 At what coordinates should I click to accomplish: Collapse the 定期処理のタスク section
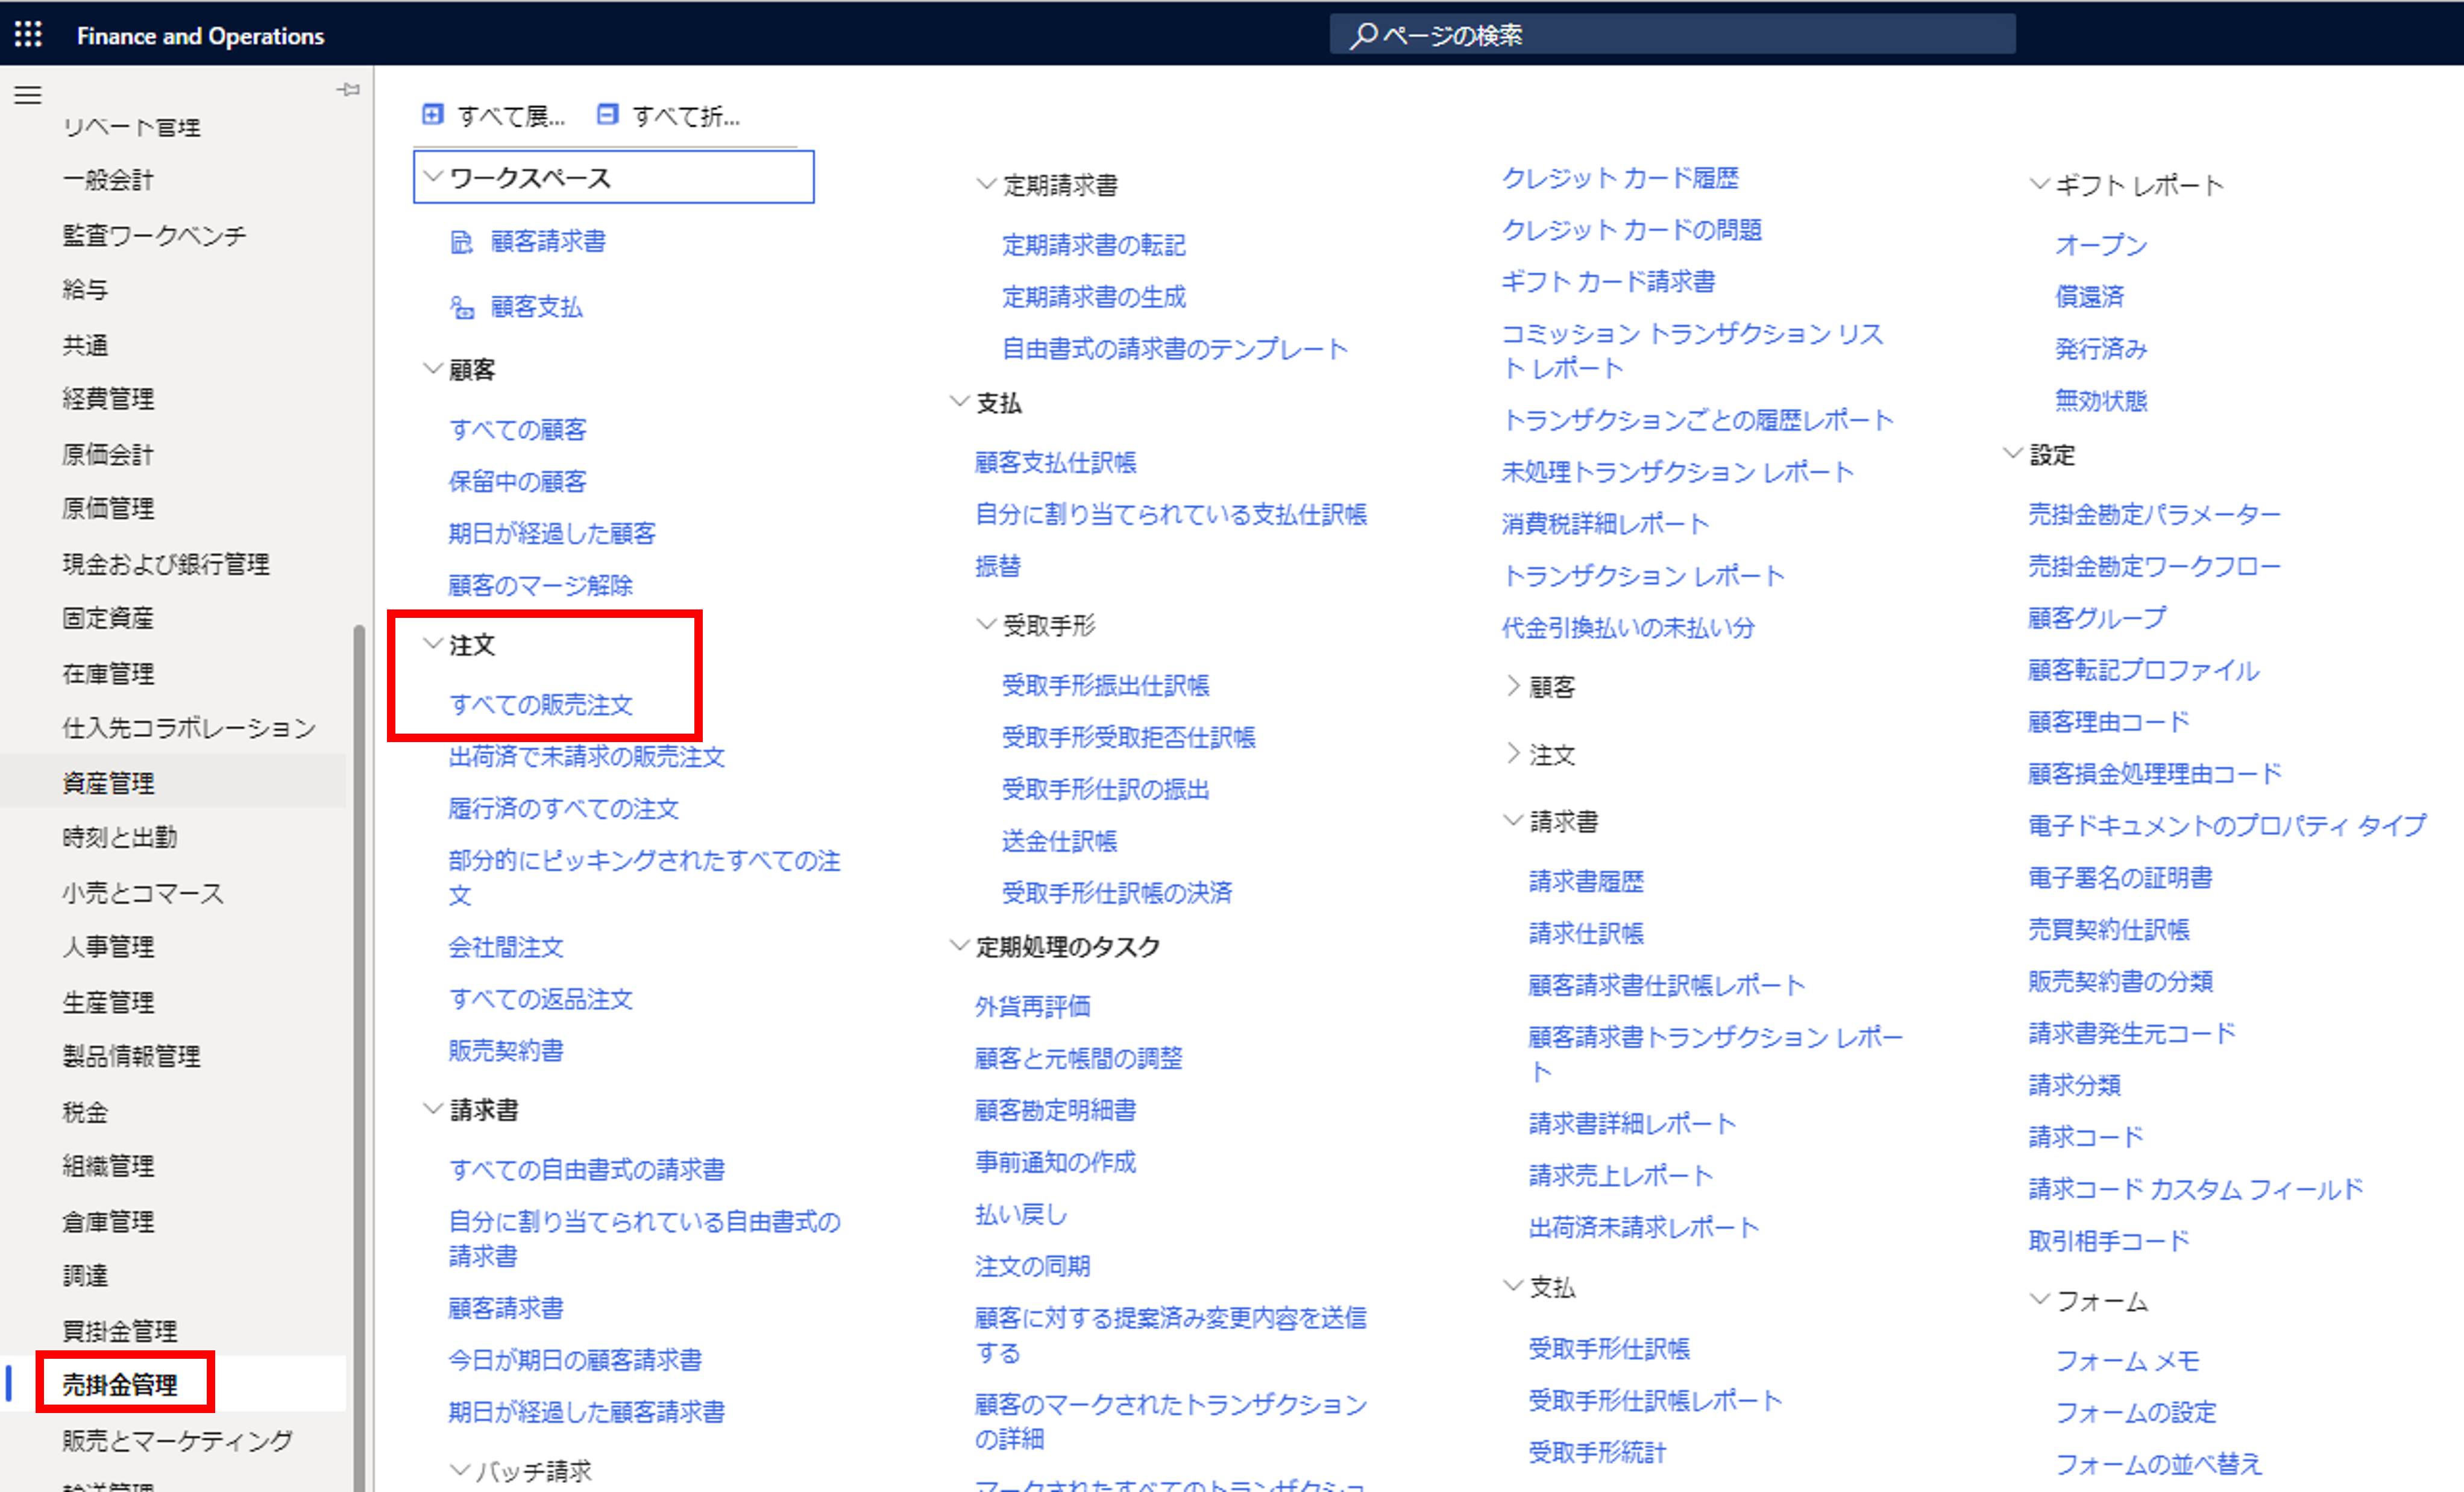pyautogui.click(x=959, y=946)
